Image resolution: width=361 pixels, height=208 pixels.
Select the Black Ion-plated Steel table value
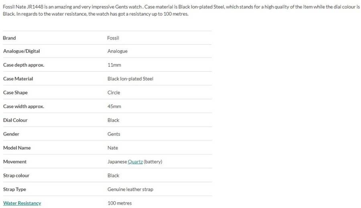pyautogui.click(x=130, y=79)
